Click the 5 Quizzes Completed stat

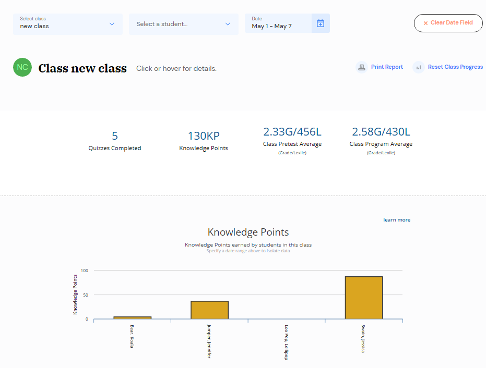click(115, 141)
